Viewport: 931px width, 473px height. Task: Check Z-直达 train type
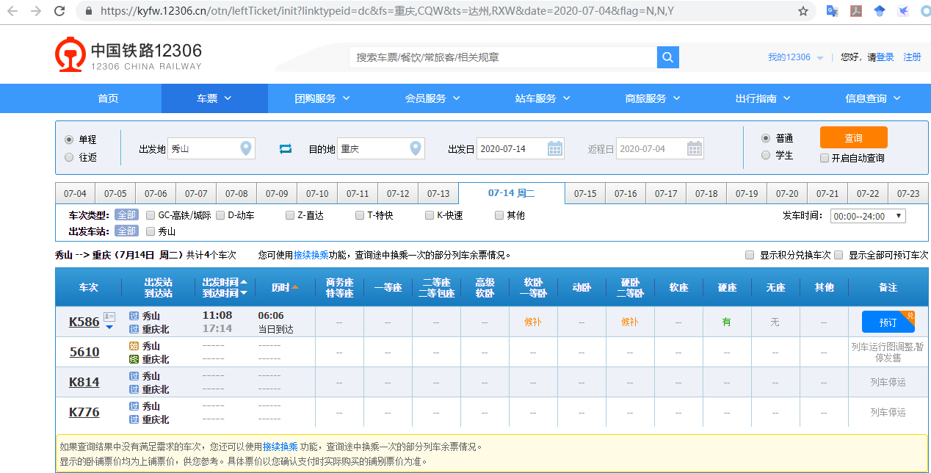coord(290,215)
